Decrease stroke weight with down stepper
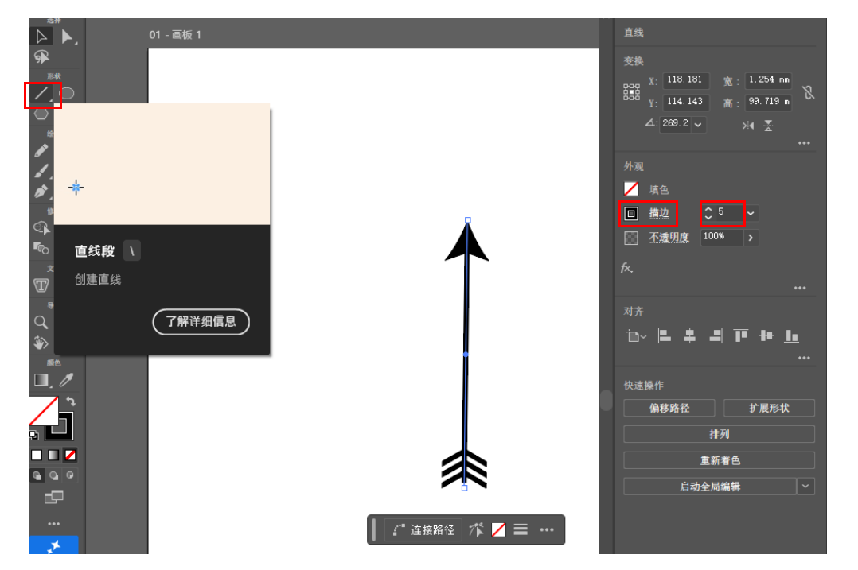Image resolution: width=858 pixels, height=570 pixels. coord(708,217)
